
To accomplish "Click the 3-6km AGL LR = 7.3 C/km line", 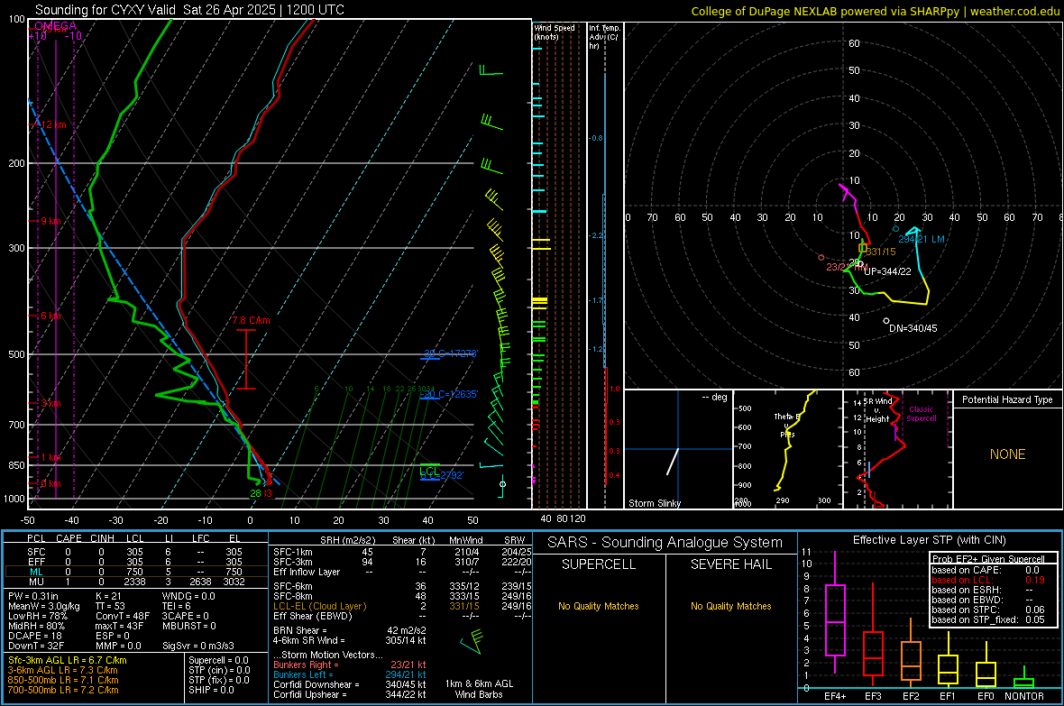I will [62, 670].
